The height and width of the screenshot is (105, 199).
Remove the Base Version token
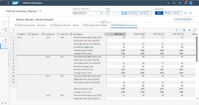tap(85, 13)
